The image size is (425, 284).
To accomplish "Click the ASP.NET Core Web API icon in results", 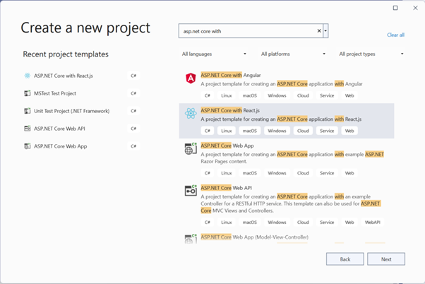I will coord(191,191).
